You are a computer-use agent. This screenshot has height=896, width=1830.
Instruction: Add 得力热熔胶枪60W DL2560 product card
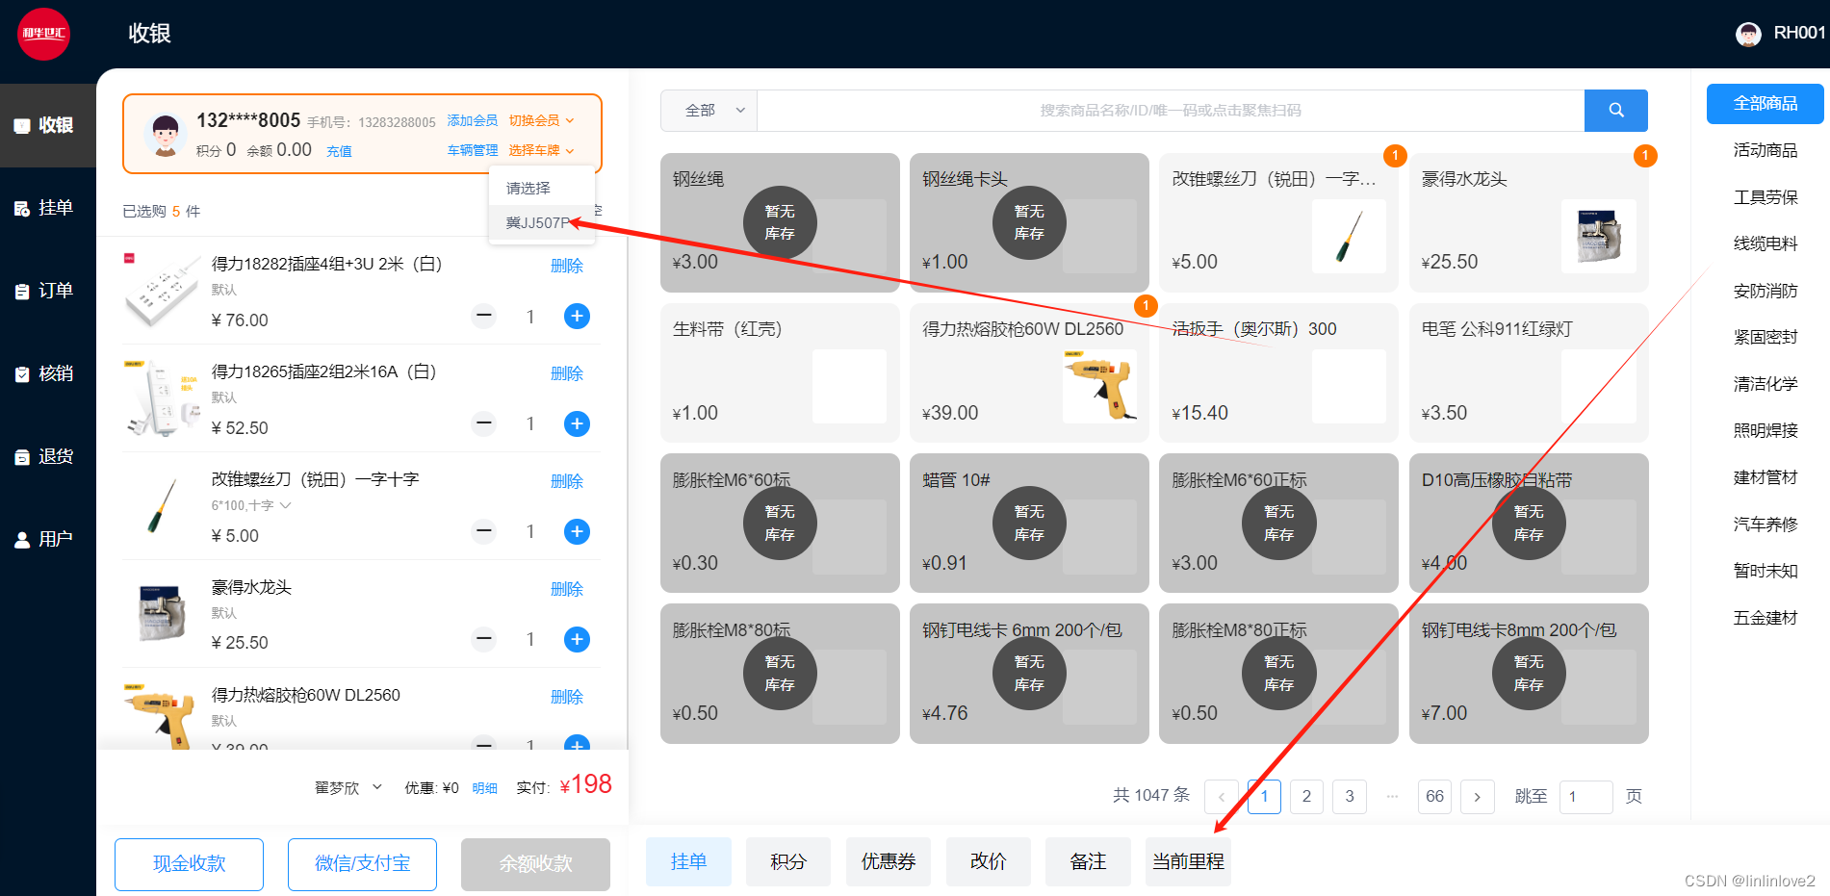click(1029, 373)
